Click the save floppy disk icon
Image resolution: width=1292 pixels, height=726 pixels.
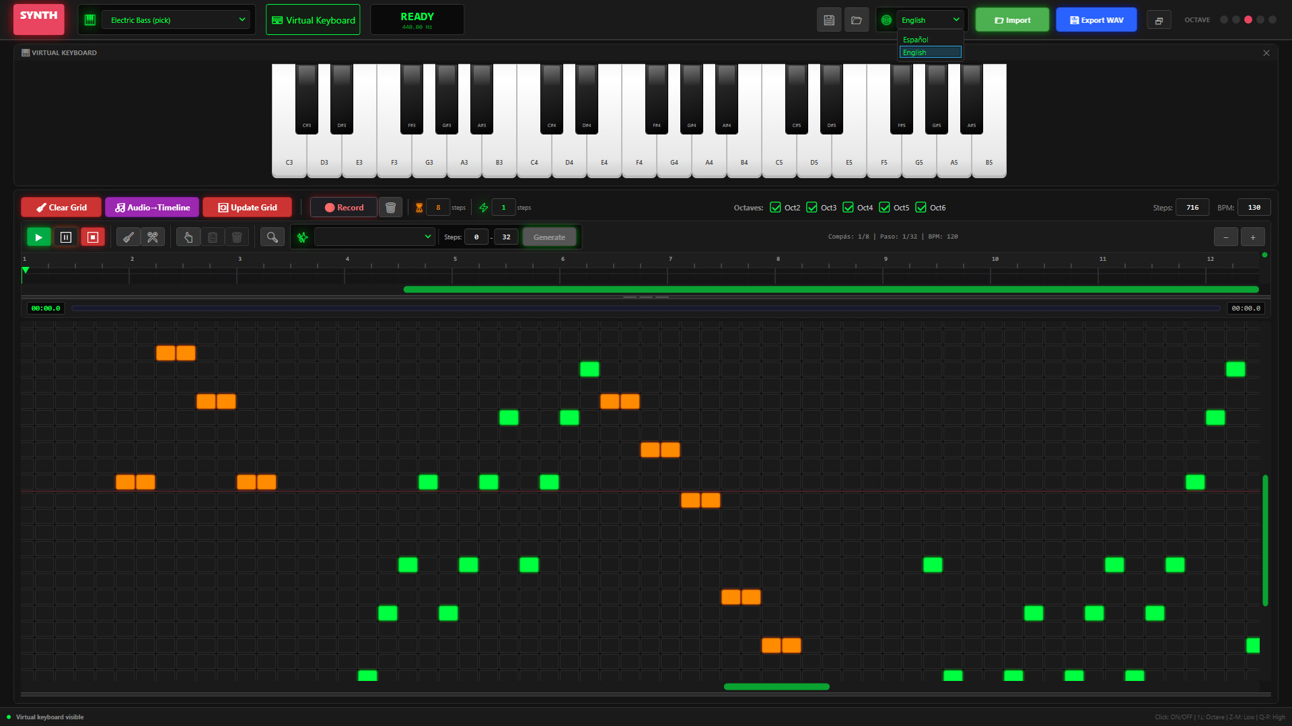pos(829,20)
